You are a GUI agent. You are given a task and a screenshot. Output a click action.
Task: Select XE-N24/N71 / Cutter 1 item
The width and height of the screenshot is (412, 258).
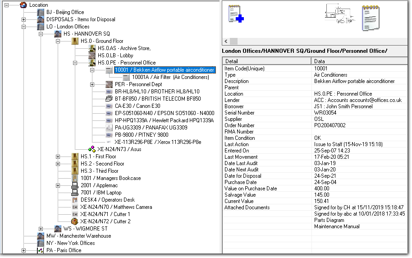105,214
